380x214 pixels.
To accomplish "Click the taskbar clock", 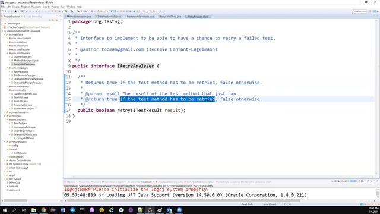I will click(373, 210).
